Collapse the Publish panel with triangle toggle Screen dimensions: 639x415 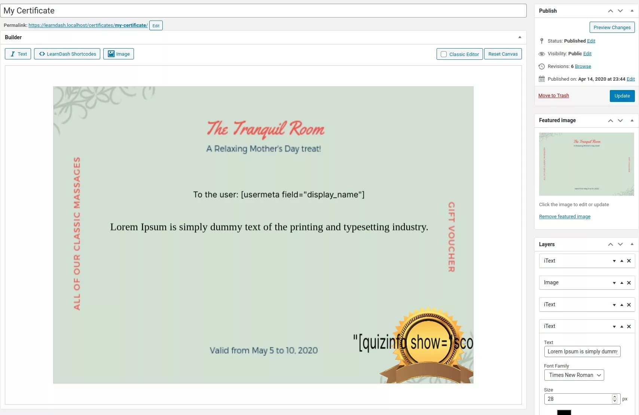[x=632, y=11]
